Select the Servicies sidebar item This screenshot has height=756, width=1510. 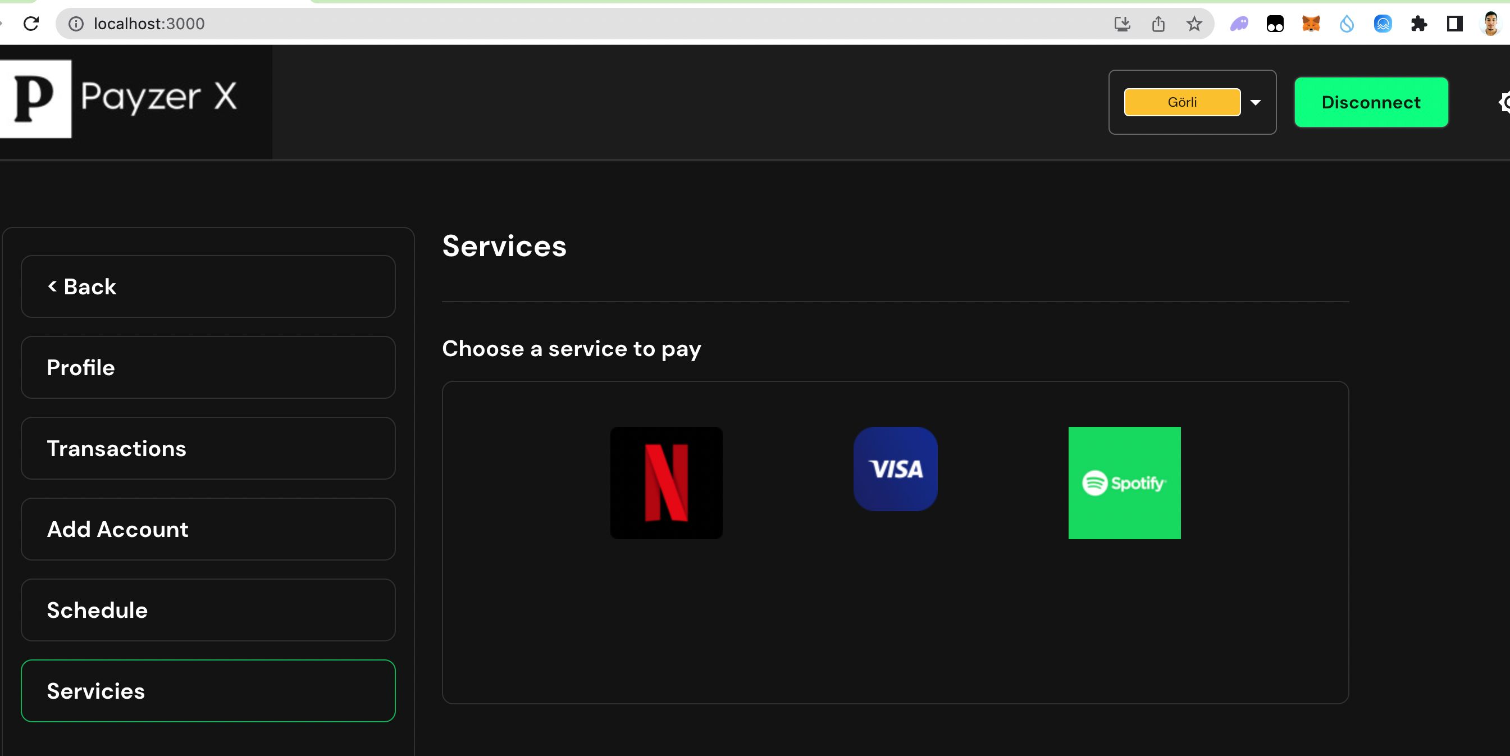[x=208, y=691]
